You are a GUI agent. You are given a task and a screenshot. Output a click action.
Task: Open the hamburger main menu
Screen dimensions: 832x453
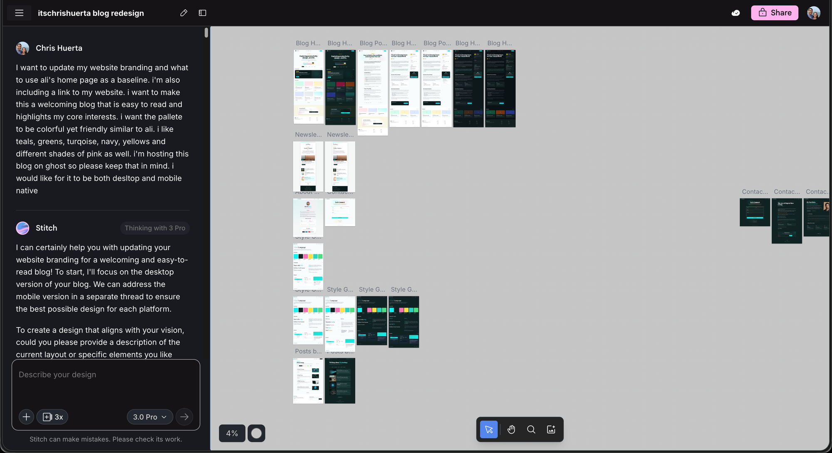[x=19, y=13]
